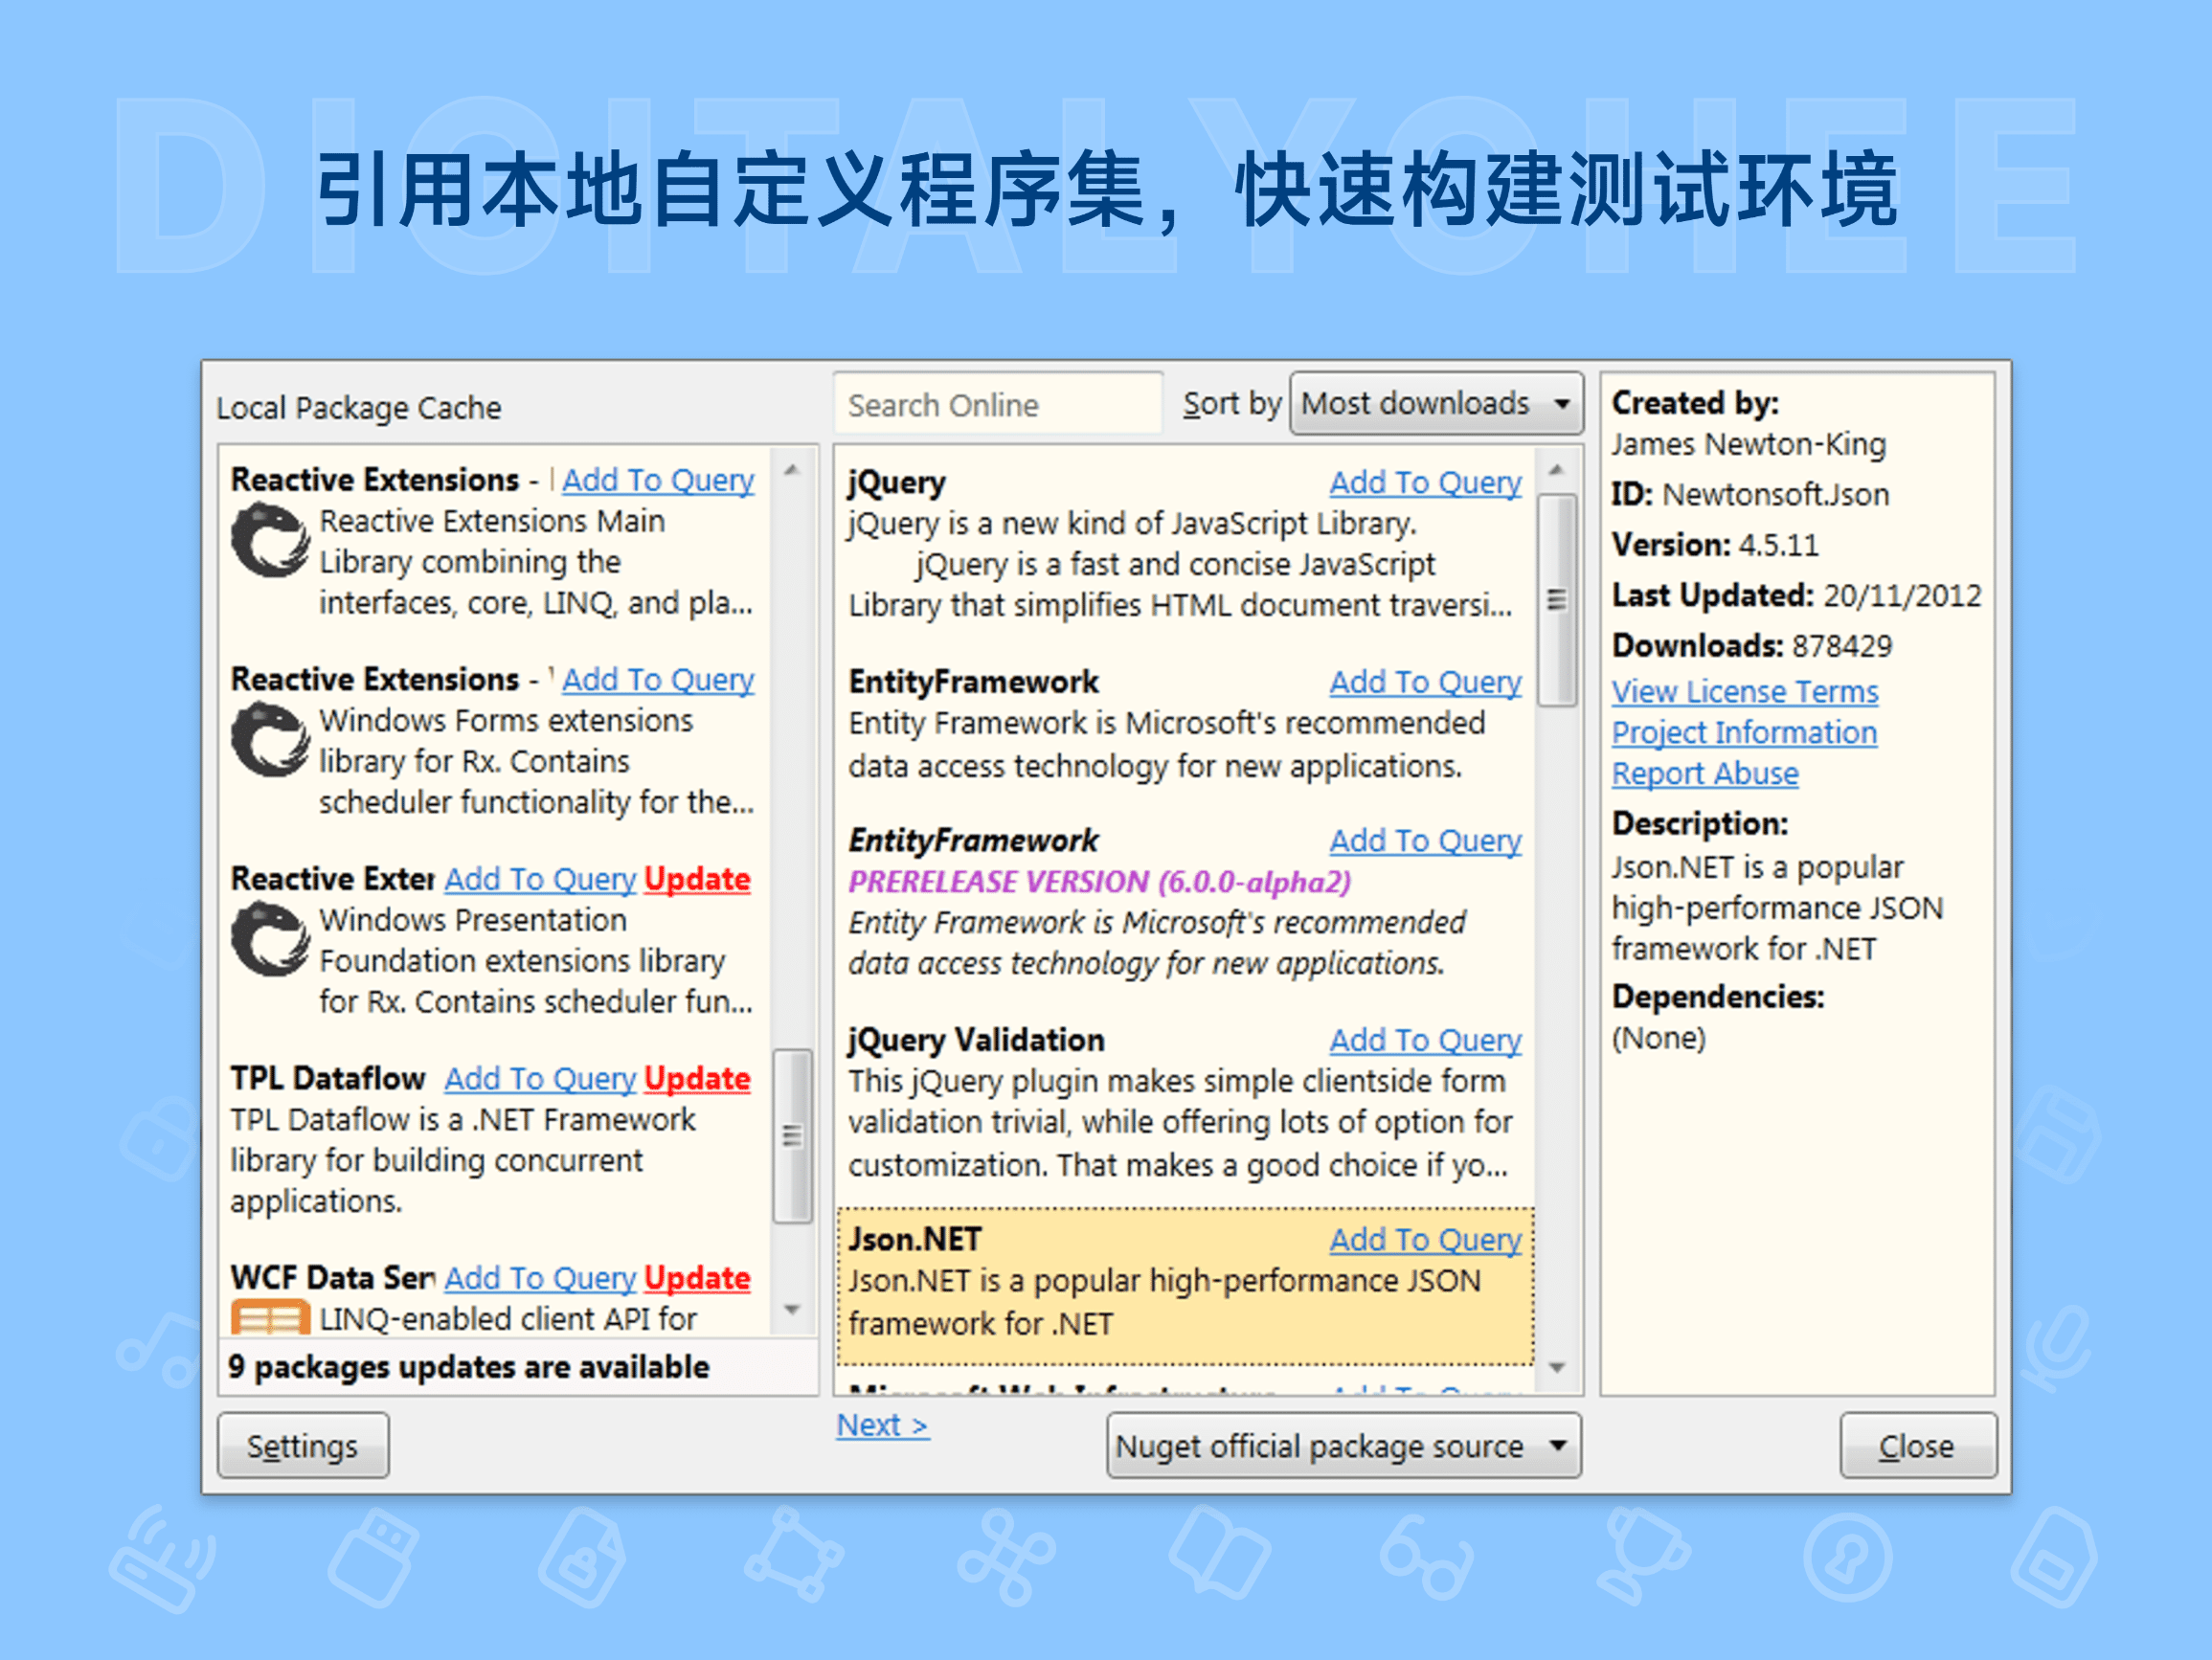Update the TPL Dataflow package
2212x1660 pixels.
coord(697,1079)
